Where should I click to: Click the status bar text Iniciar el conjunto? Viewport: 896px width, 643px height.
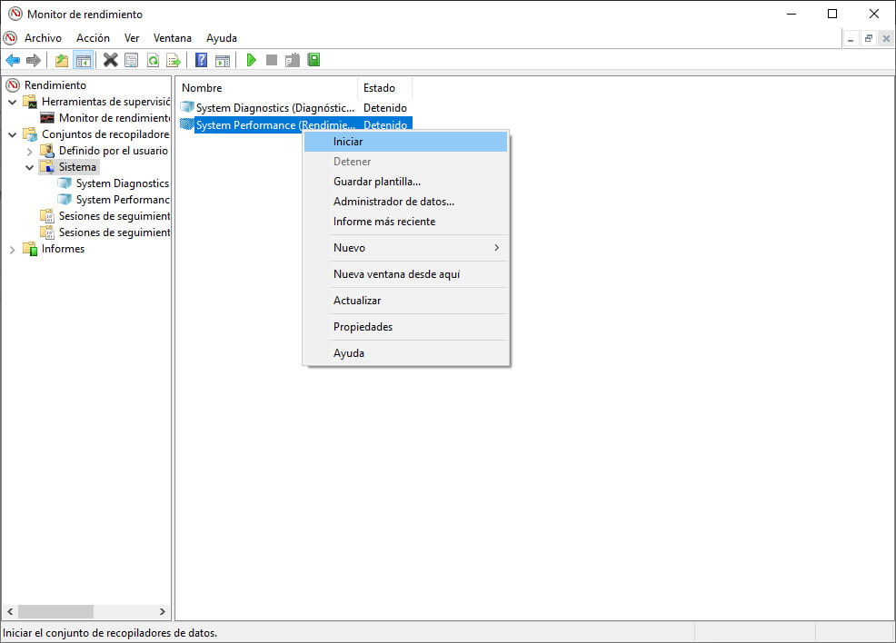coord(110,633)
